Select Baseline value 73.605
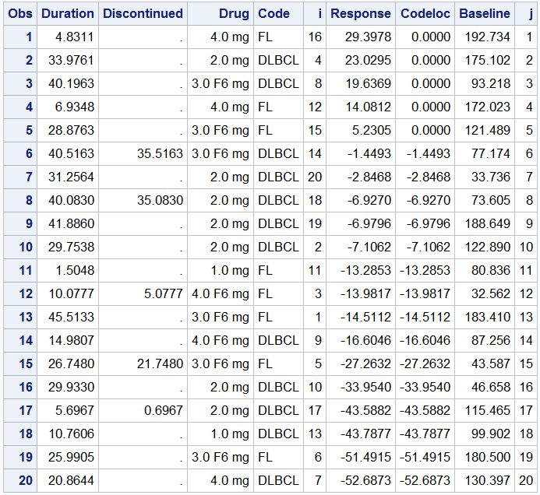 click(491, 201)
